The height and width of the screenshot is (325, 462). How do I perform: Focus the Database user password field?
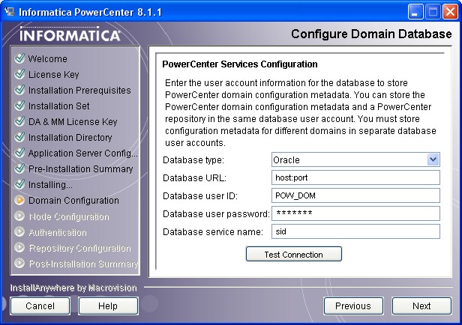point(355,213)
